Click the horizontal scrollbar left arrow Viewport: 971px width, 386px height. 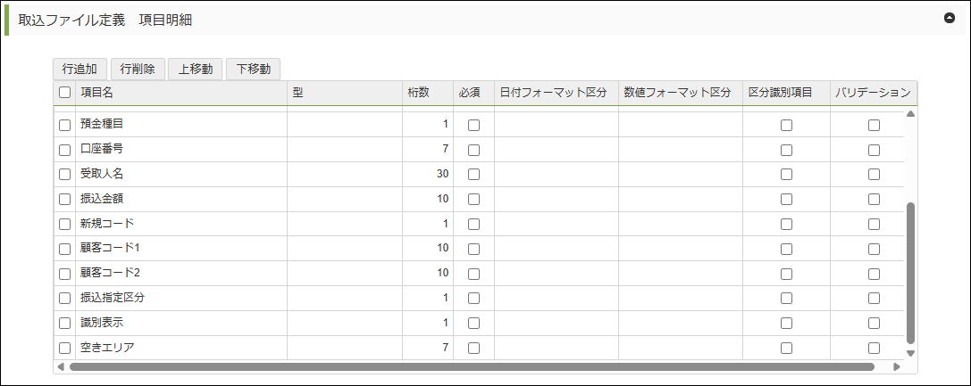point(61,366)
